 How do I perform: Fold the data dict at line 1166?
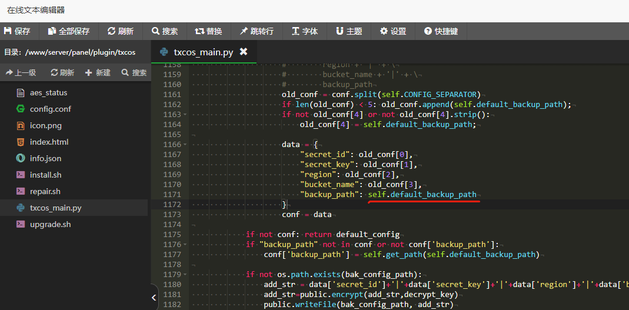(185, 144)
